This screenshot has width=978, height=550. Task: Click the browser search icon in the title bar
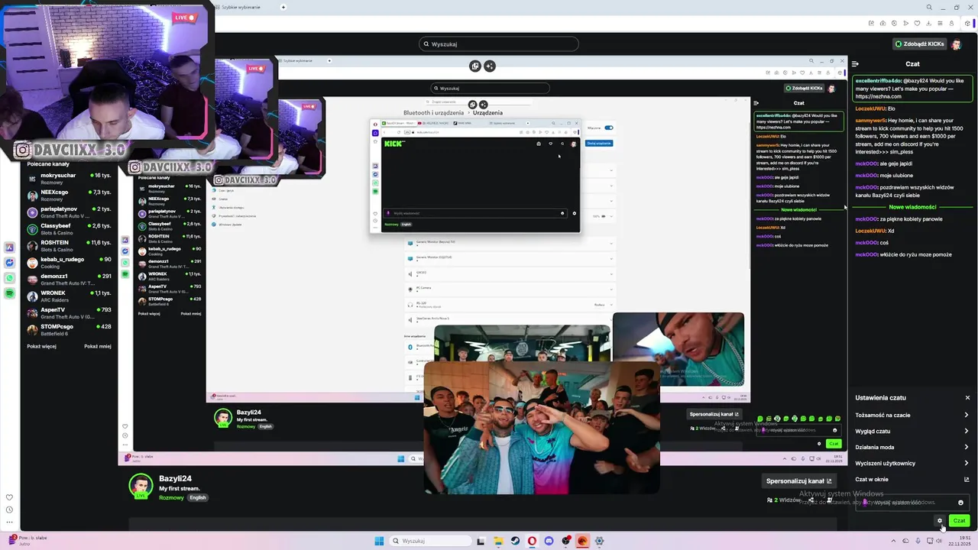tap(929, 8)
